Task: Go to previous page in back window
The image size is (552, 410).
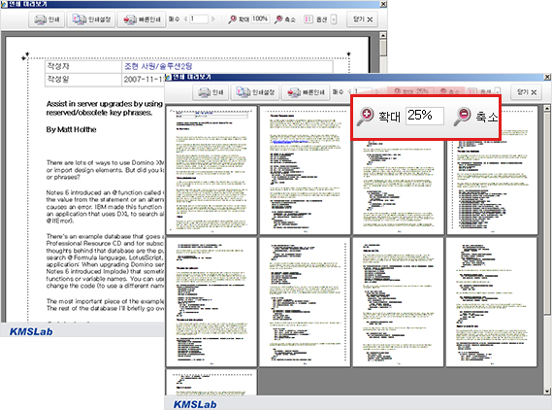Action: tap(185, 19)
